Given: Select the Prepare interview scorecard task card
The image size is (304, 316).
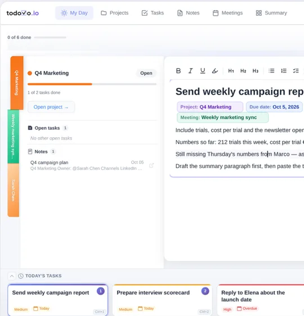Looking at the screenshot, I should tap(162, 300).
